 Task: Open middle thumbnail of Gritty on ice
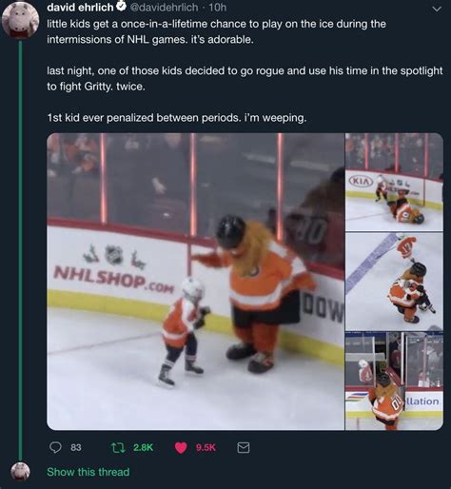click(x=394, y=282)
